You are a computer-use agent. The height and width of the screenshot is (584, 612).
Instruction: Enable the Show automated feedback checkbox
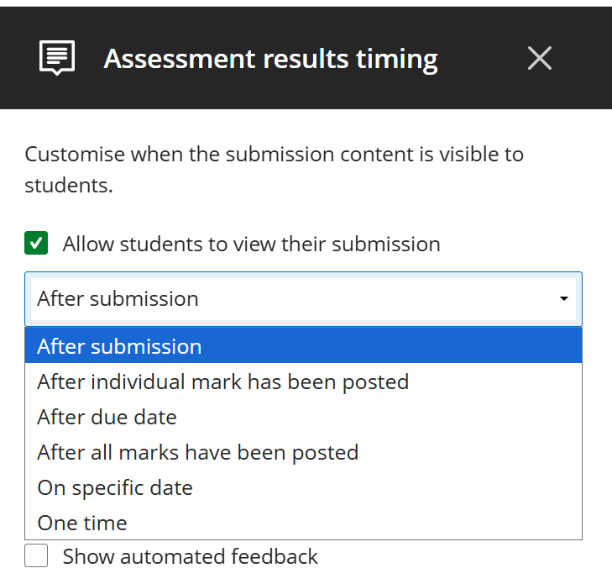pos(36,556)
